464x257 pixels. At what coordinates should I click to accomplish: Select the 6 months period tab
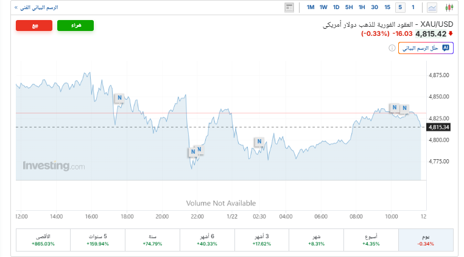tap(208, 239)
